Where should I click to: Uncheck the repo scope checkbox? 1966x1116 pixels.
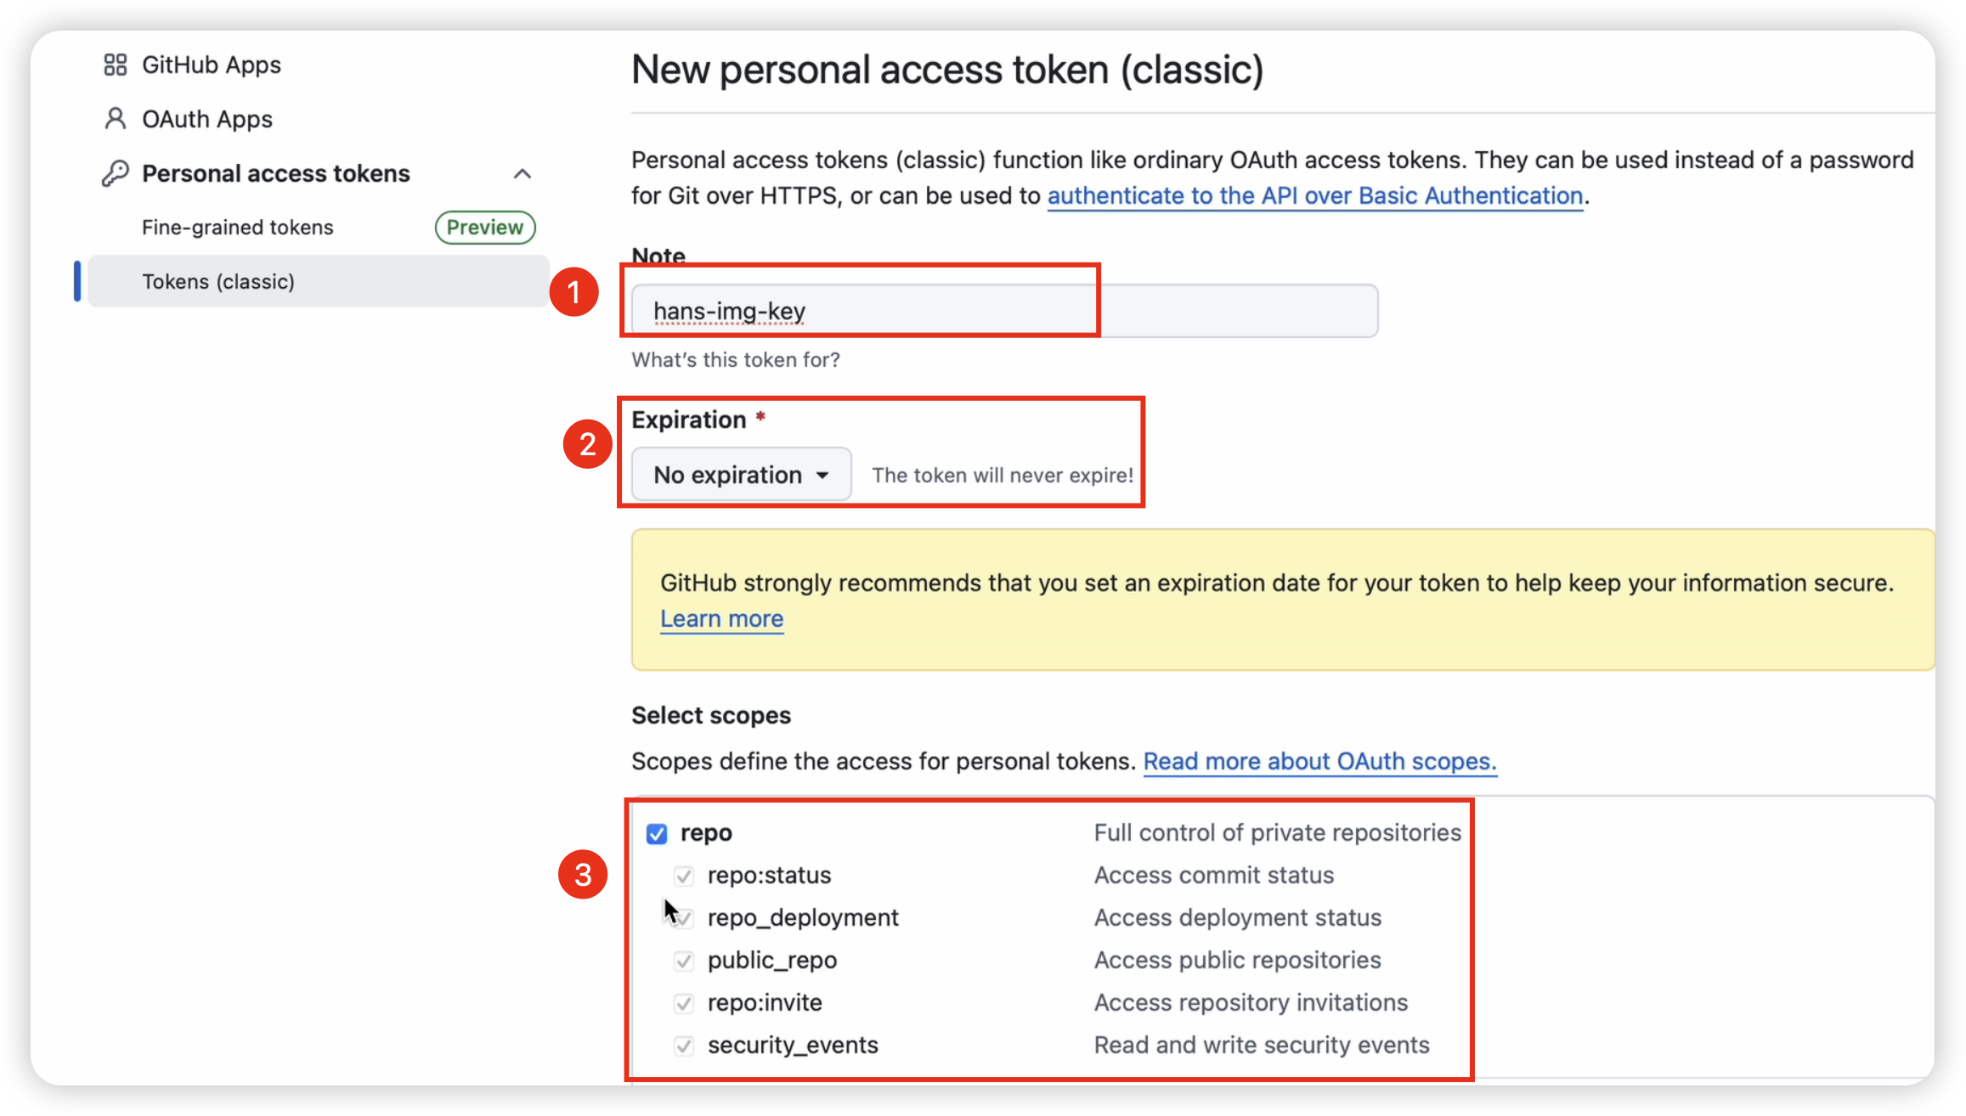point(657,833)
